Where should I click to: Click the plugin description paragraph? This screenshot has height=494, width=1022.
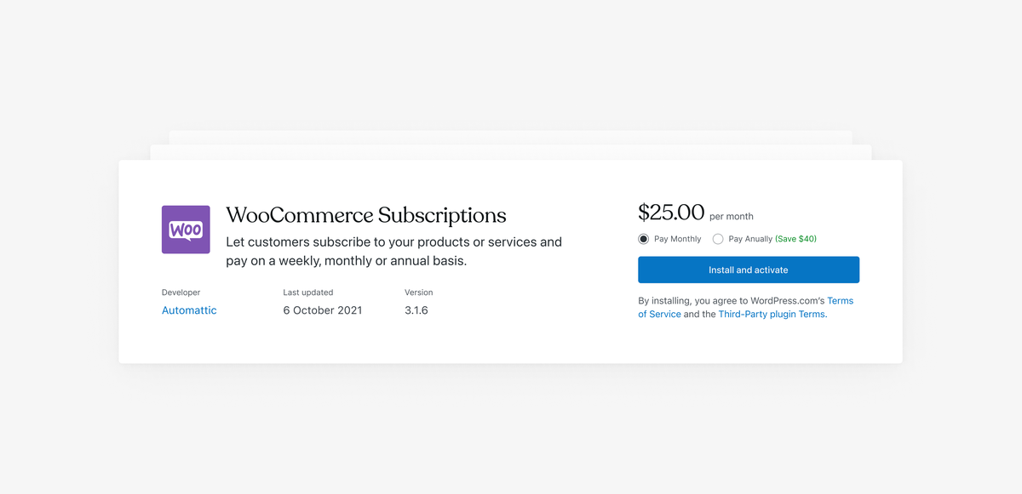[393, 252]
